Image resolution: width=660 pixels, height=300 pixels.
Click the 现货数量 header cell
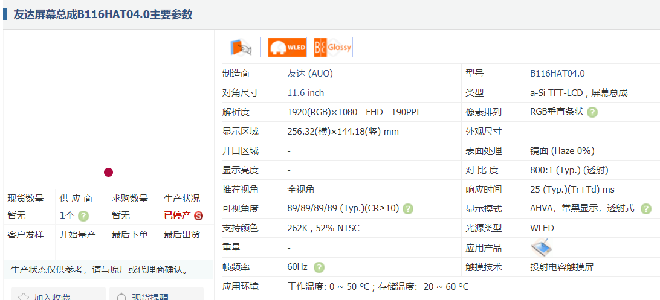pyautogui.click(x=25, y=199)
